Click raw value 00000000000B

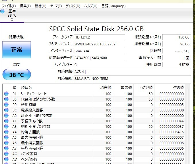click(x=172, y=110)
